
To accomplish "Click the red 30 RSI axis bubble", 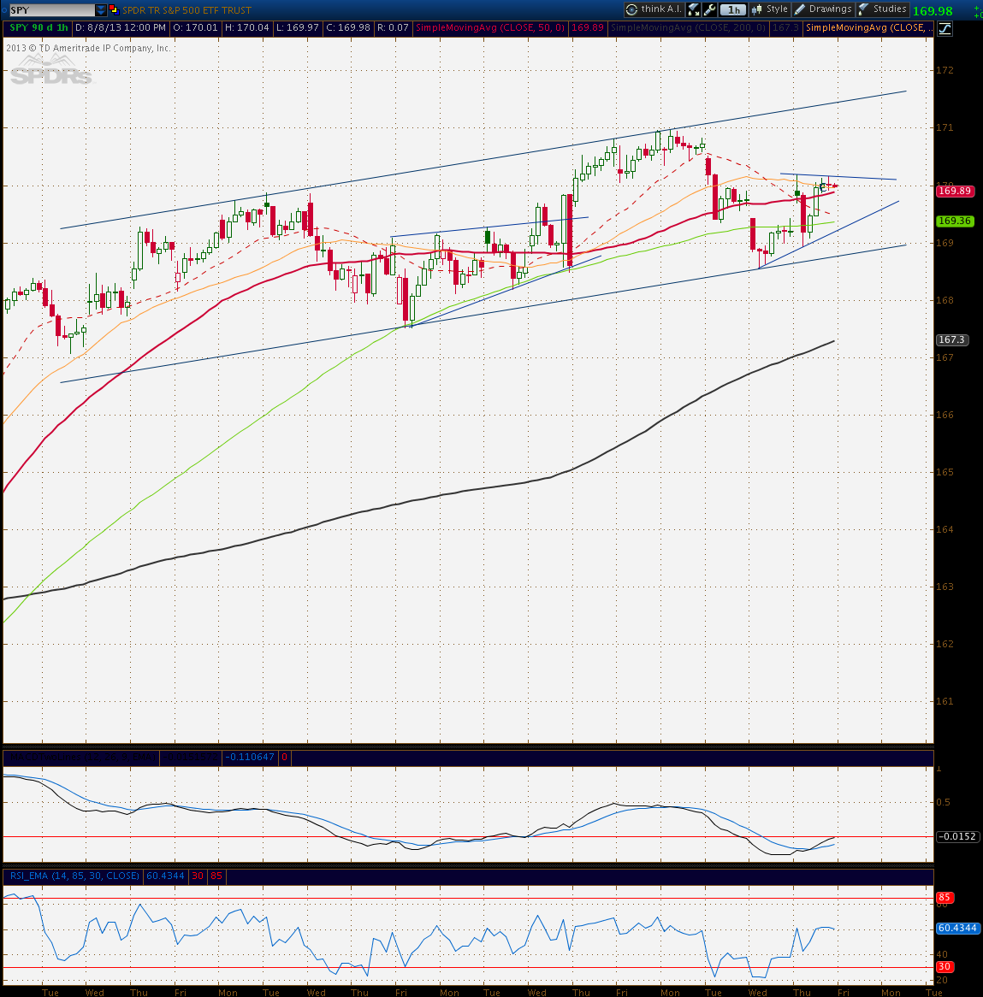I will click(x=945, y=966).
